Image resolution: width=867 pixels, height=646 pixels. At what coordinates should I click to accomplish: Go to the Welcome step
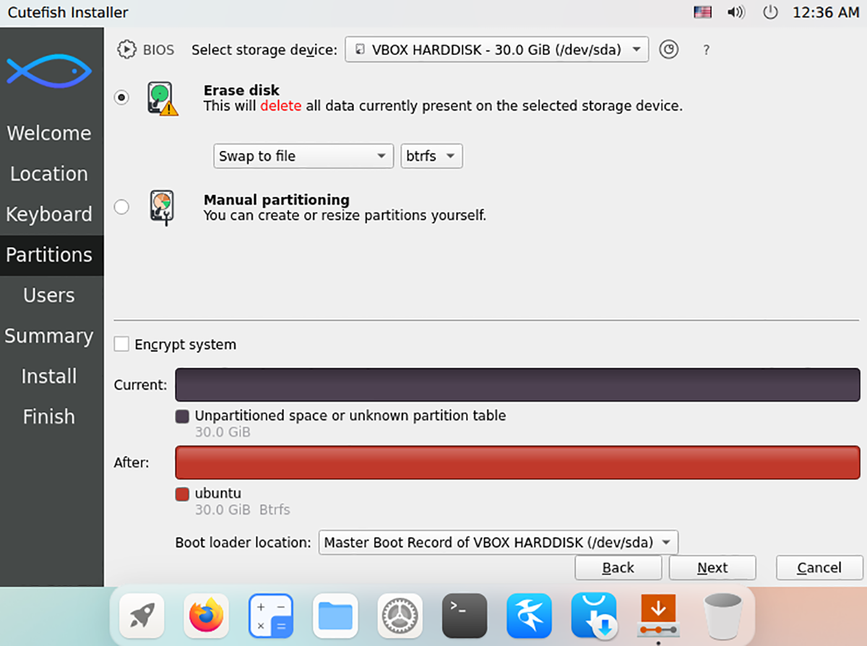(49, 133)
